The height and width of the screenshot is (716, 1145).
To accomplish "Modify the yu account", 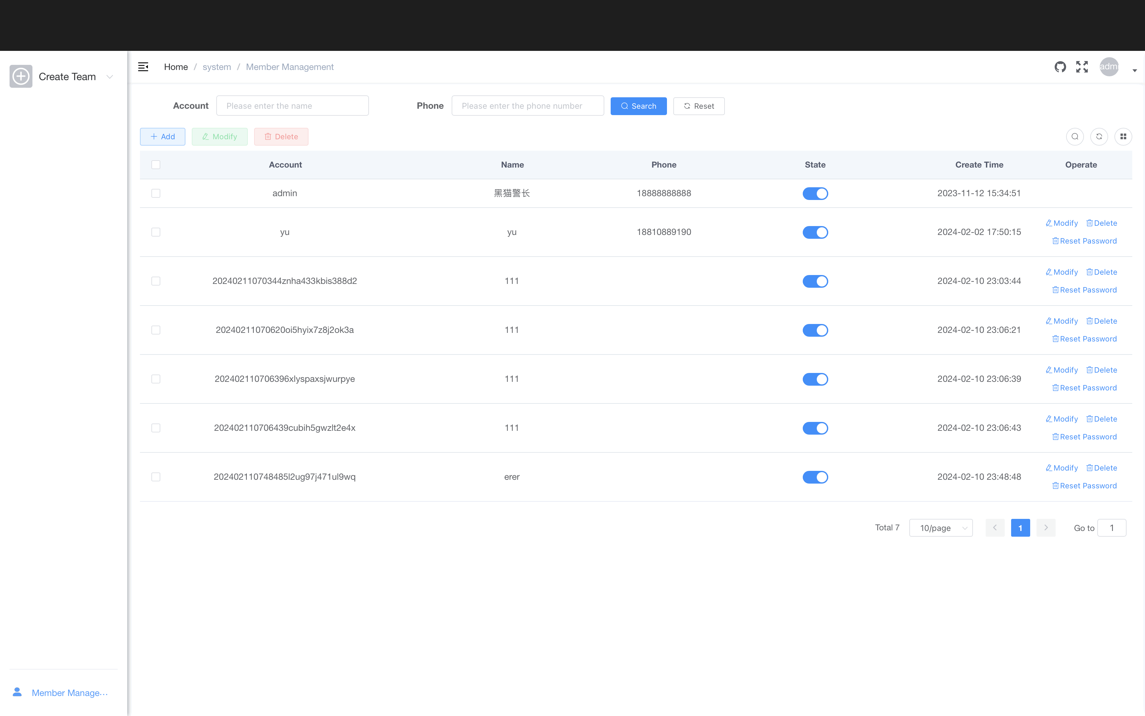I will (1062, 223).
